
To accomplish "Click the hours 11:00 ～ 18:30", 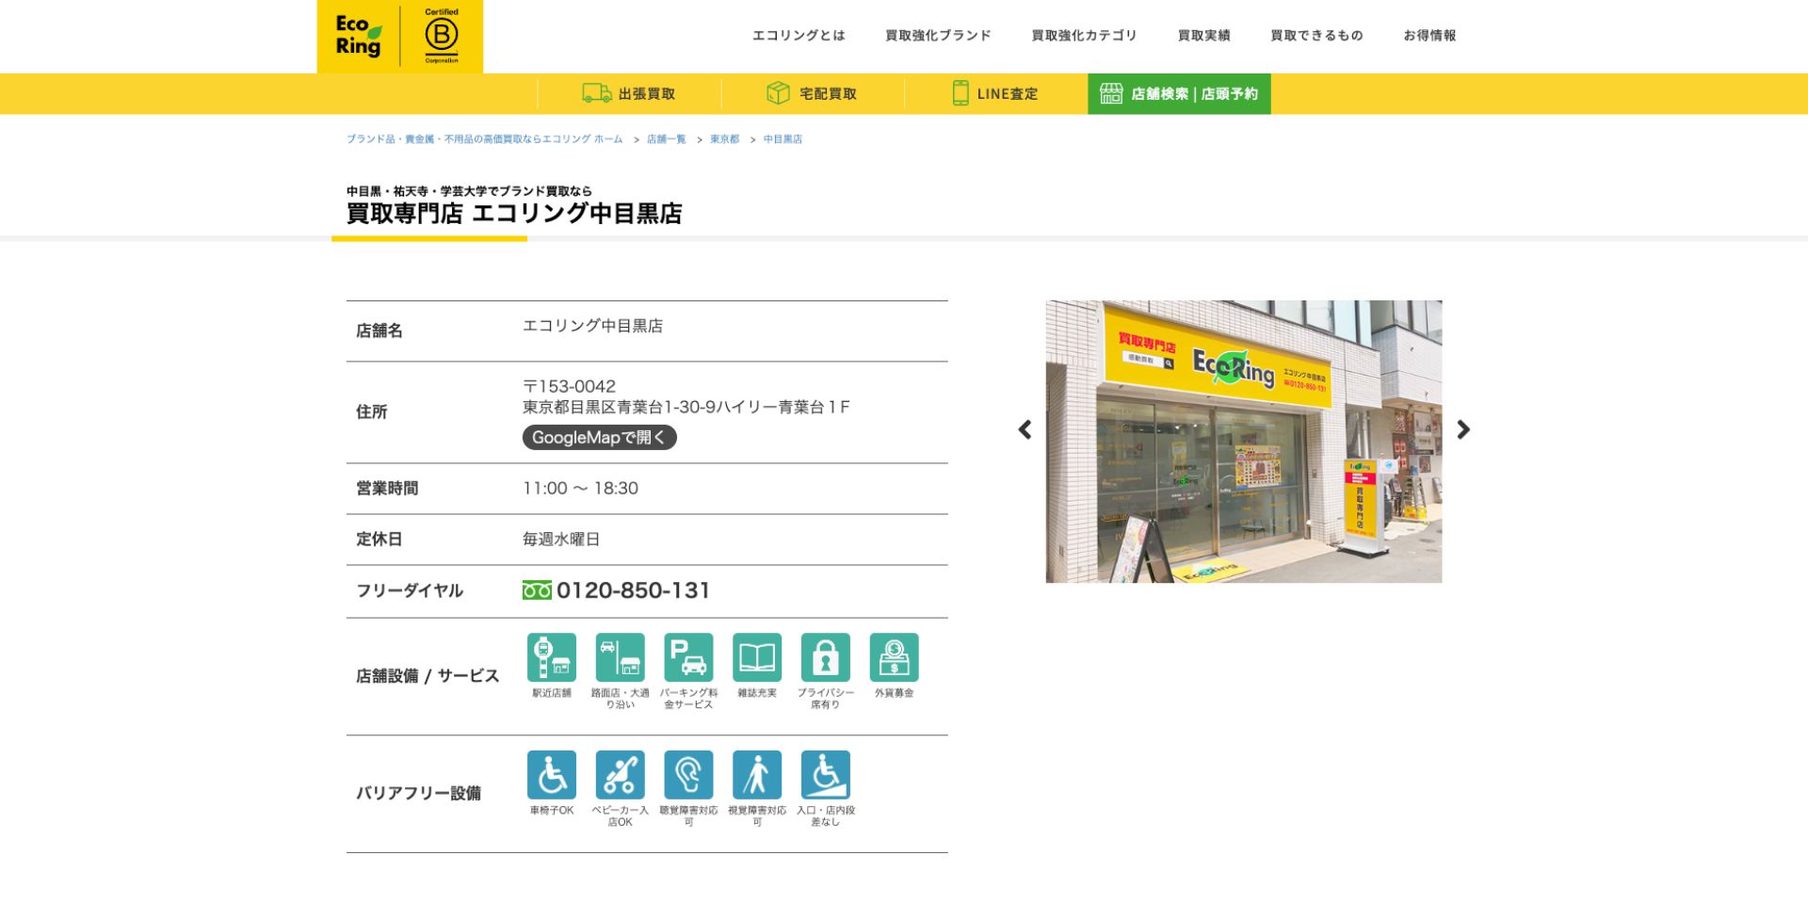I will (x=580, y=488).
